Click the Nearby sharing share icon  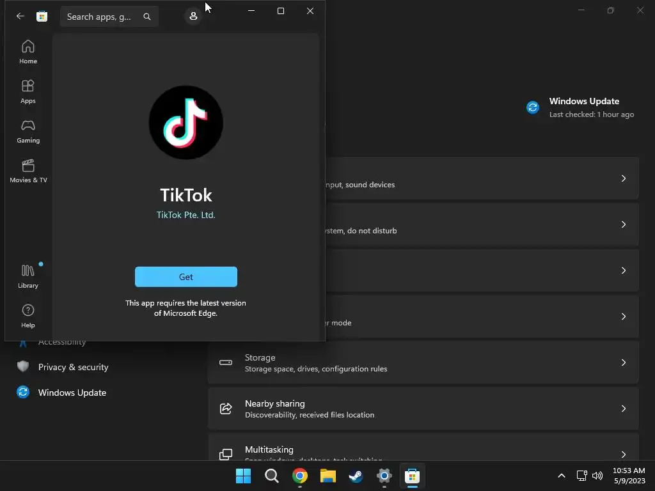click(x=226, y=409)
